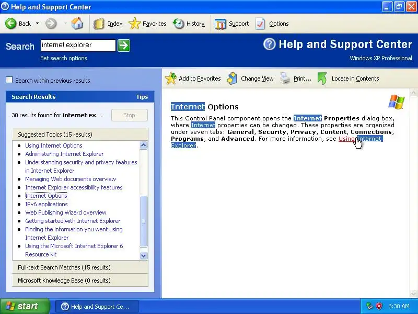Viewport: 418px width, 314px height.
Task: Click the system clock showing 6:30 AM
Action: tap(399, 306)
